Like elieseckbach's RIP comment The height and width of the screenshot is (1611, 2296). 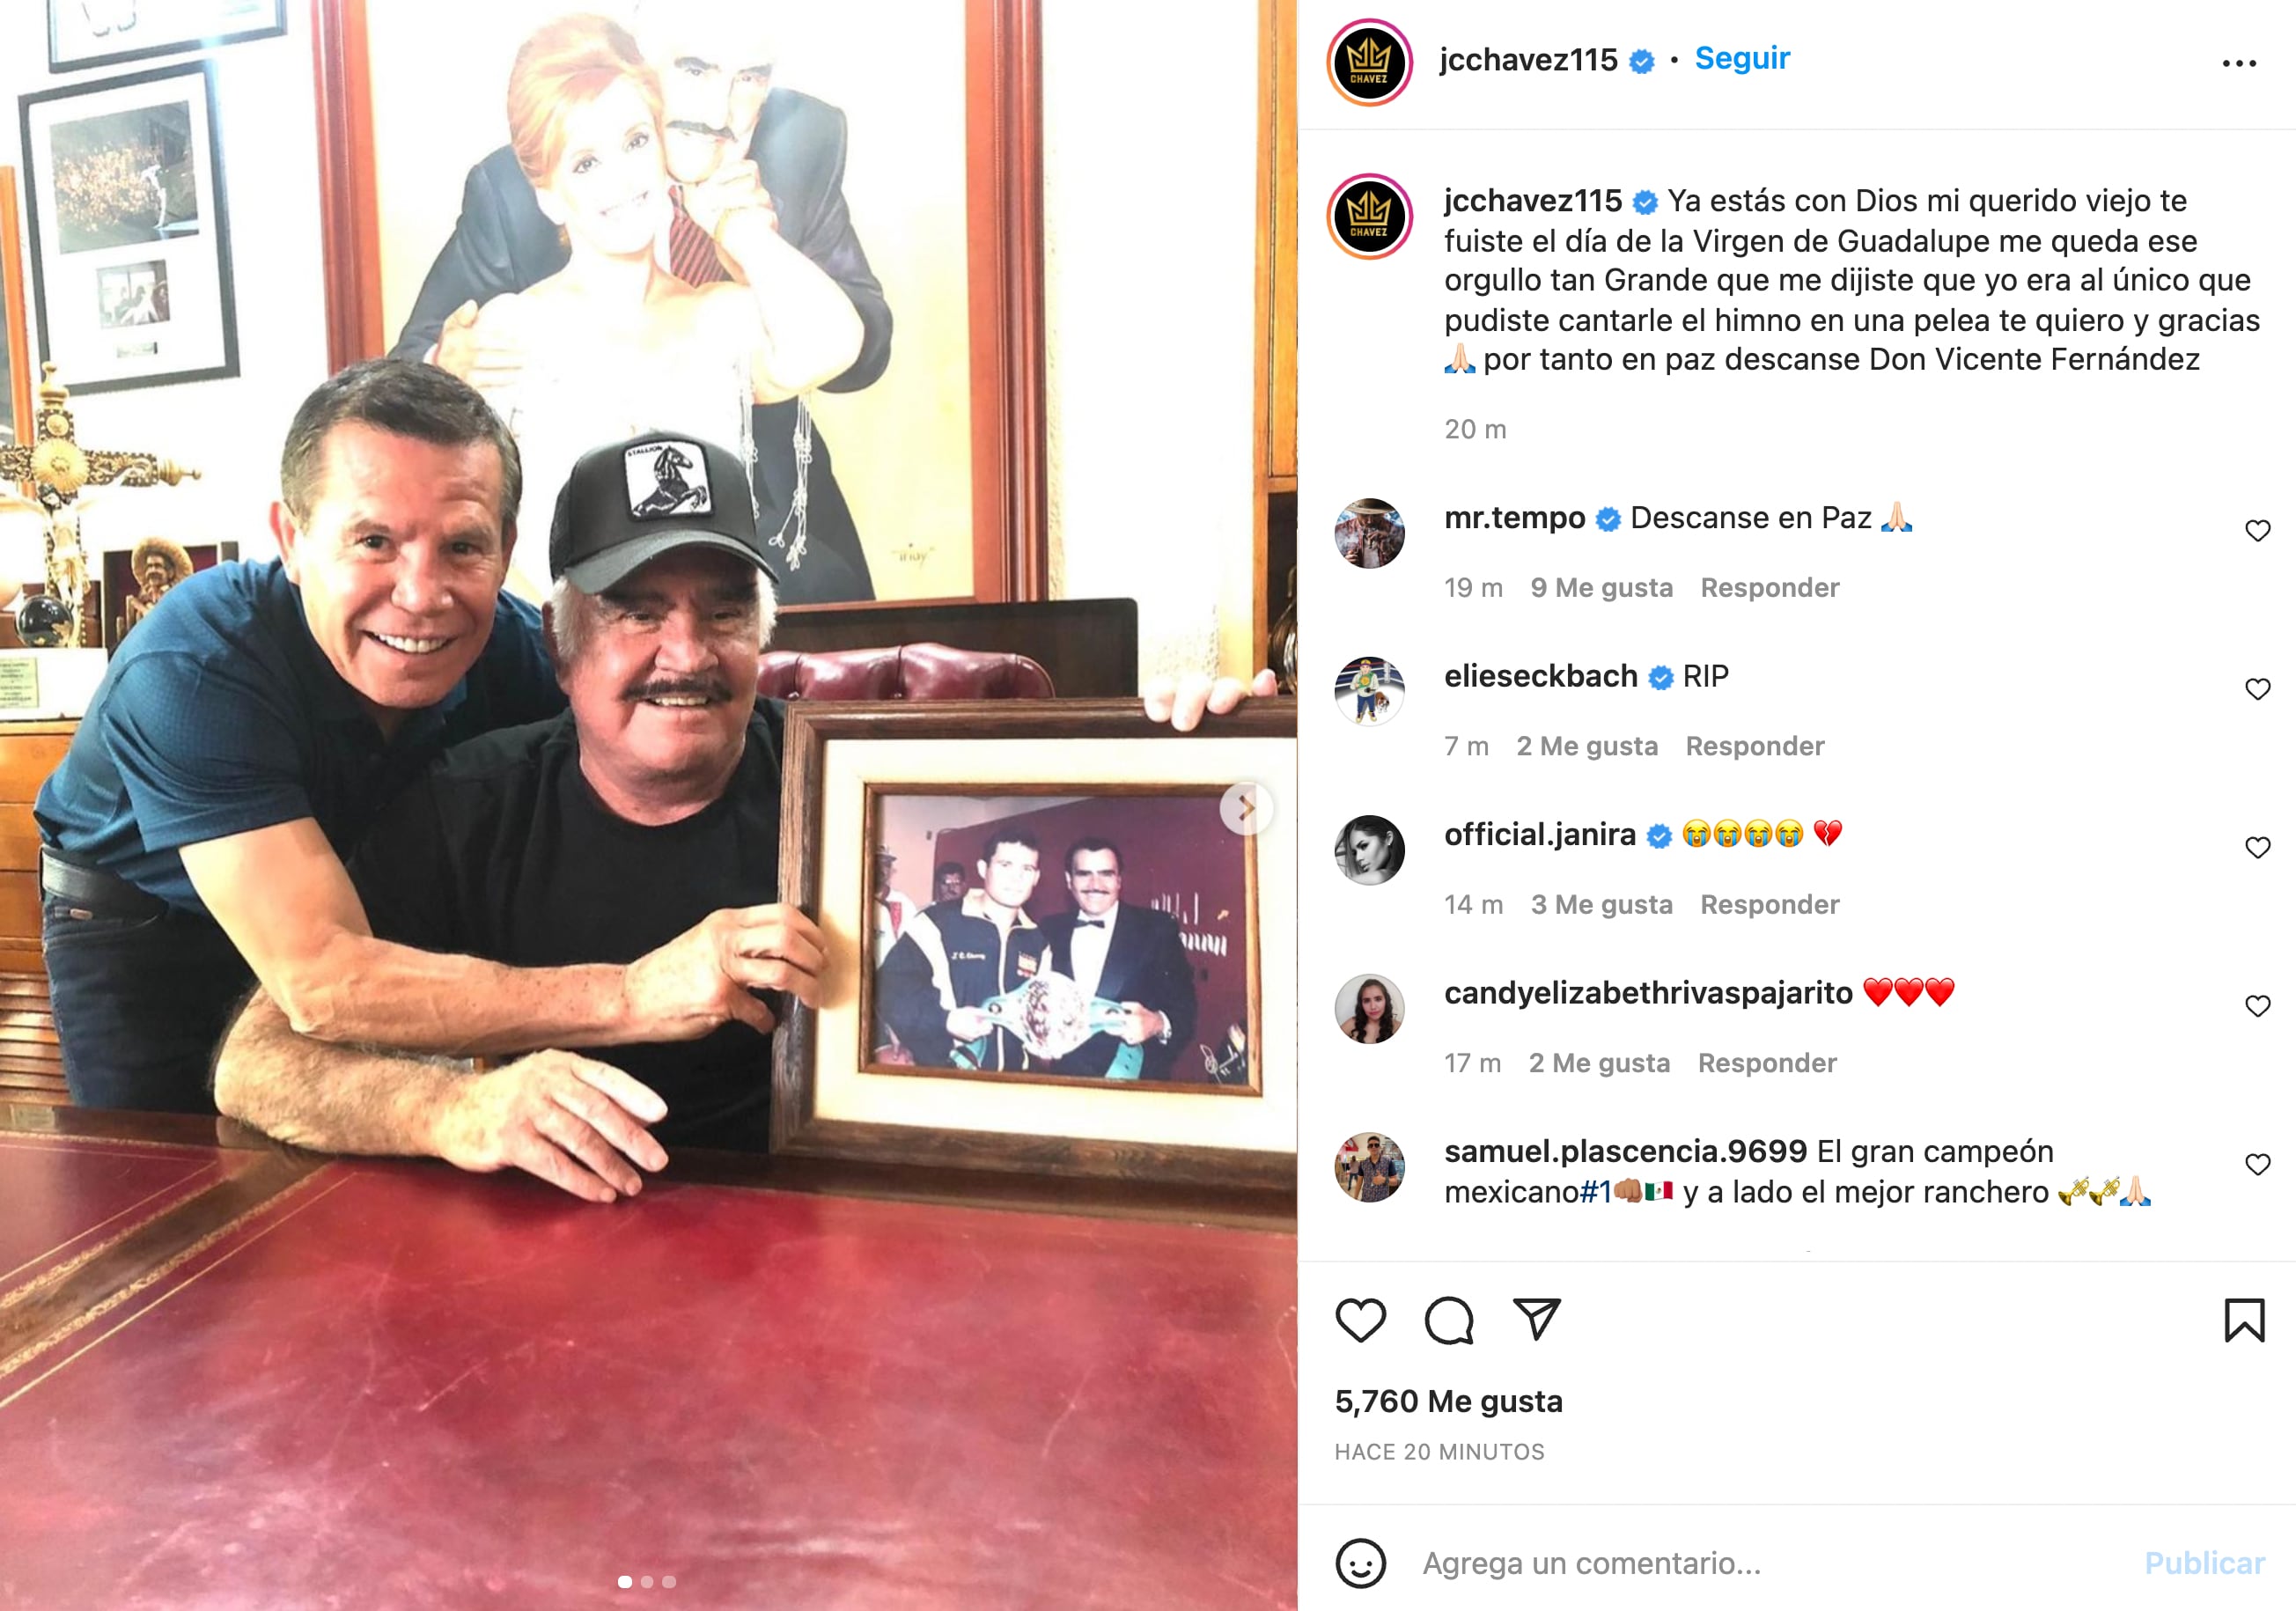(x=2257, y=689)
